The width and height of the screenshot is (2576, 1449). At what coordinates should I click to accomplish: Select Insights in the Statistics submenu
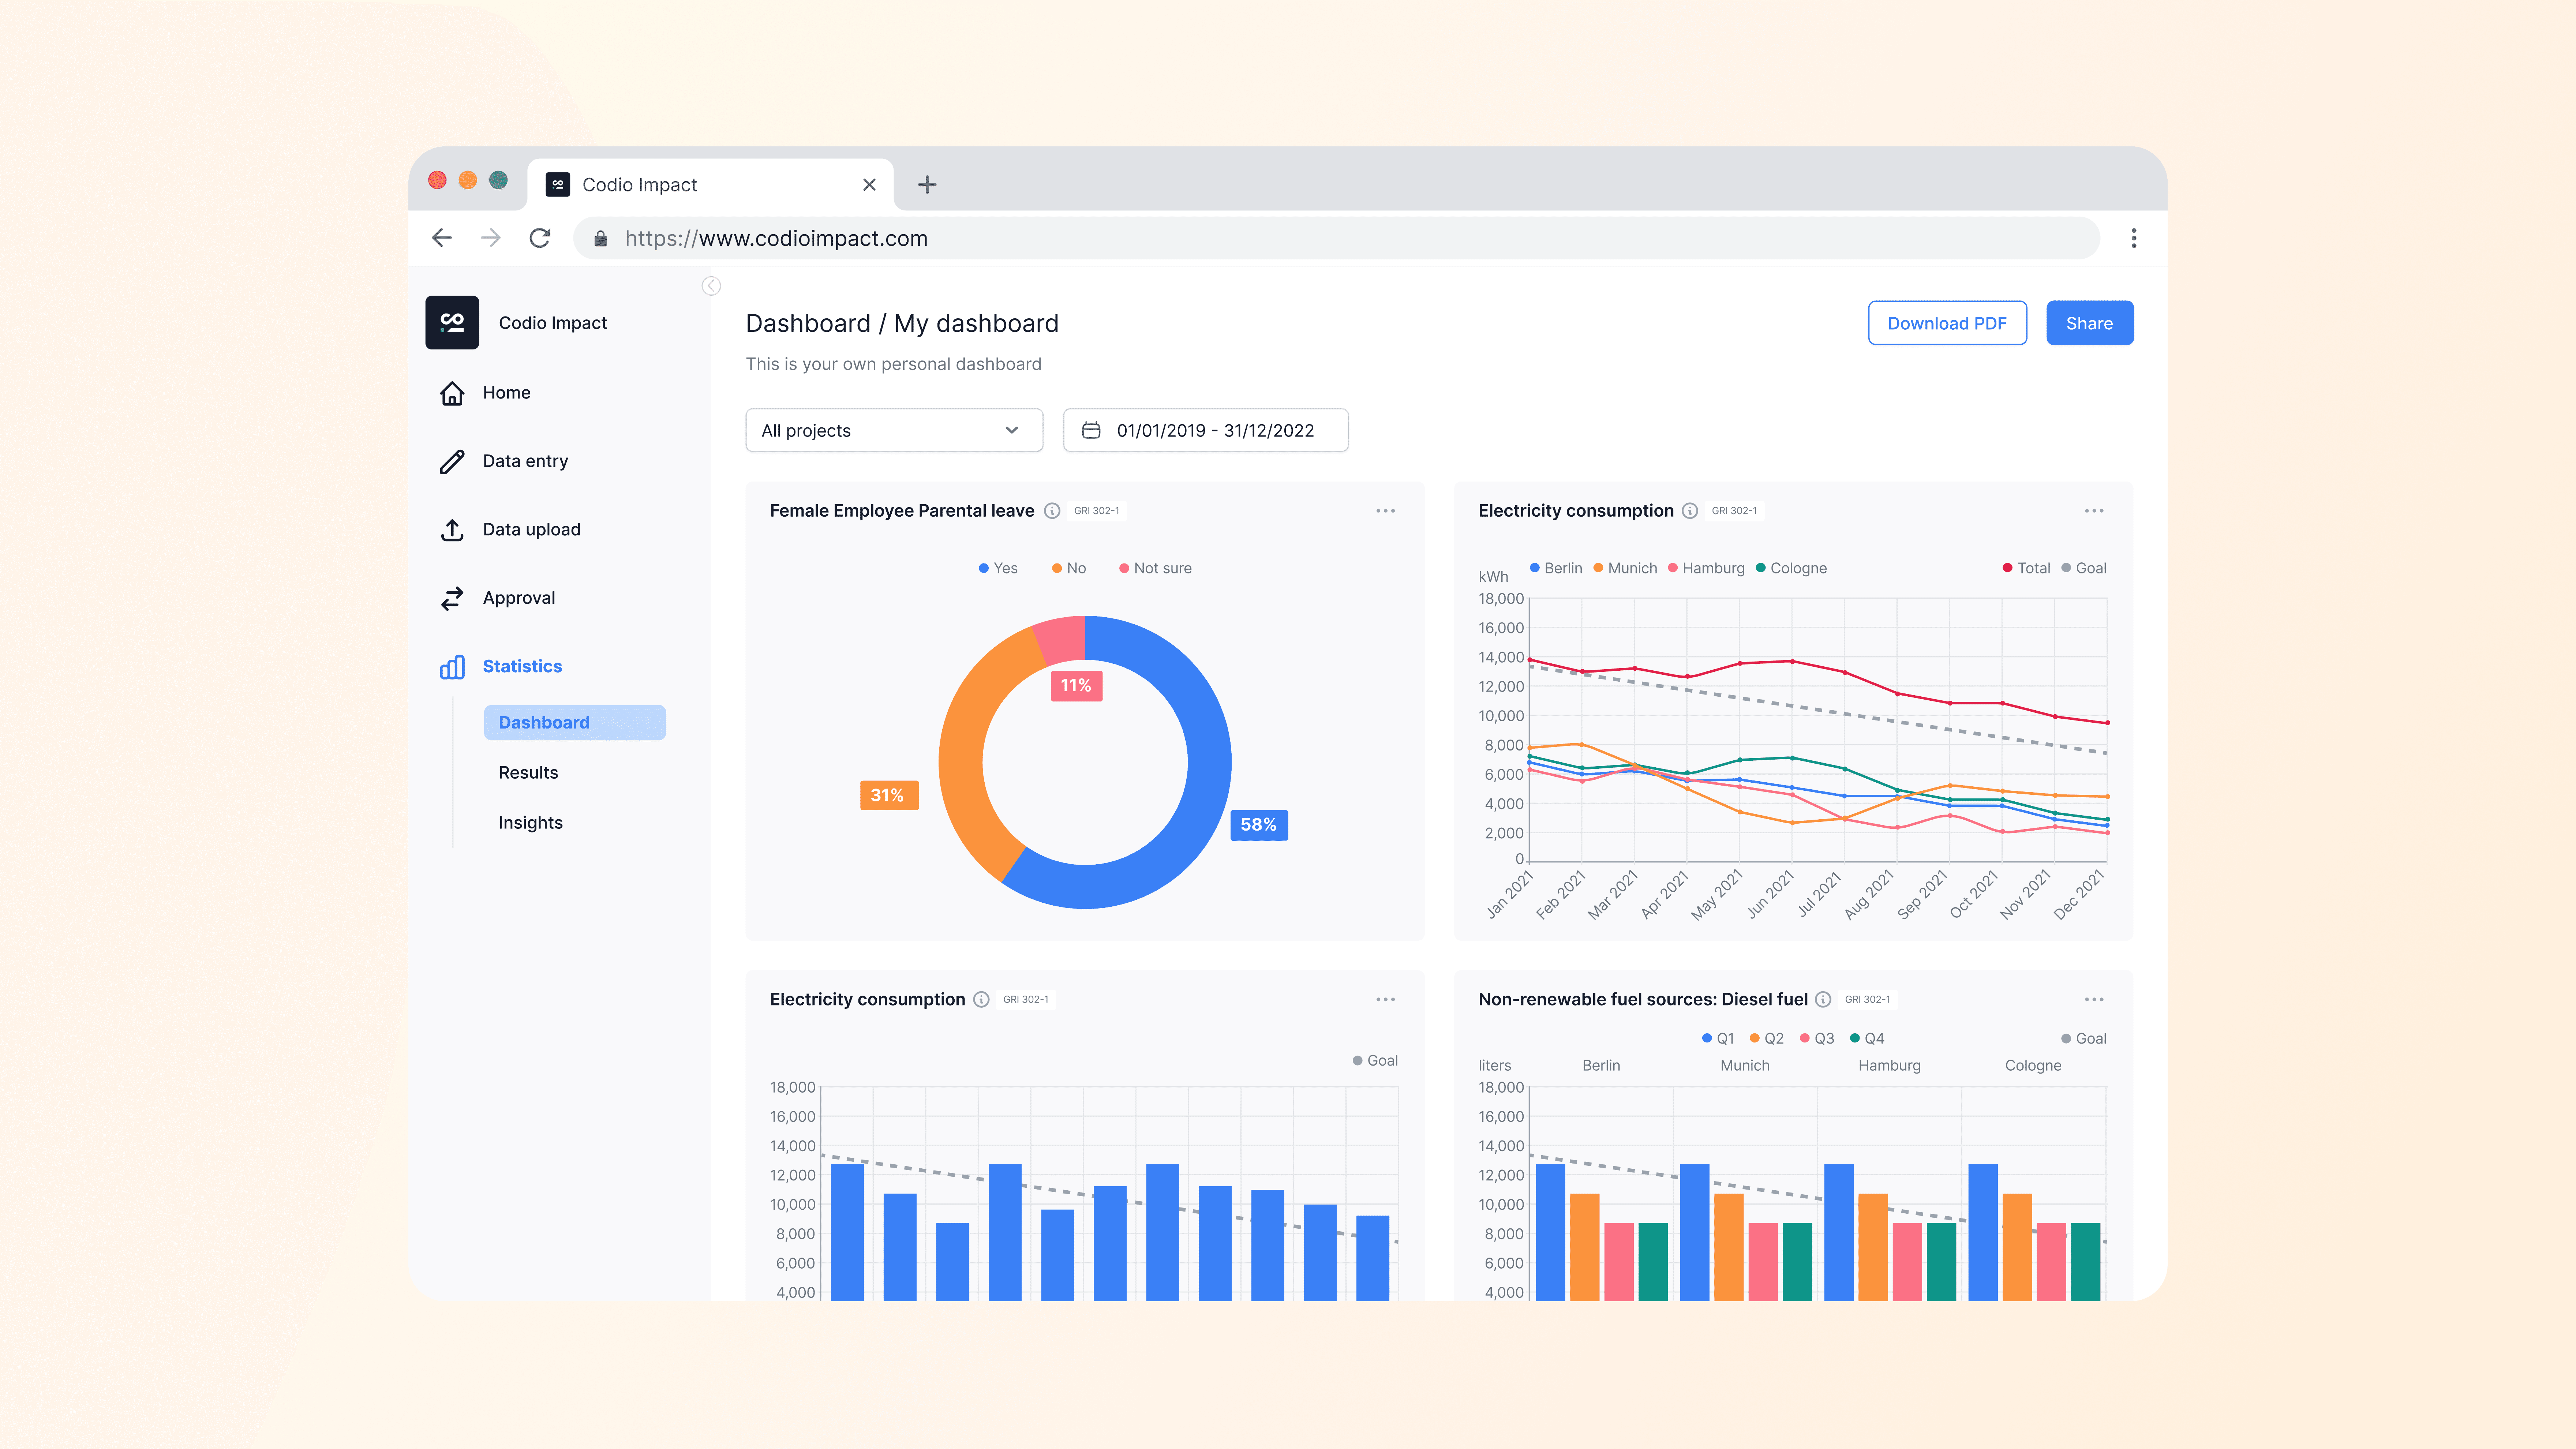pos(530,823)
